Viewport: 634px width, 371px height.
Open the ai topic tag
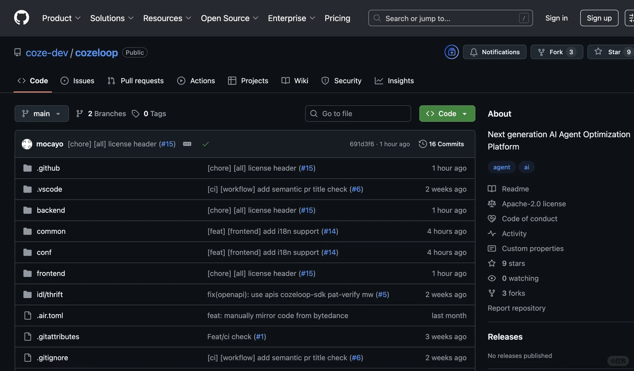(x=526, y=167)
